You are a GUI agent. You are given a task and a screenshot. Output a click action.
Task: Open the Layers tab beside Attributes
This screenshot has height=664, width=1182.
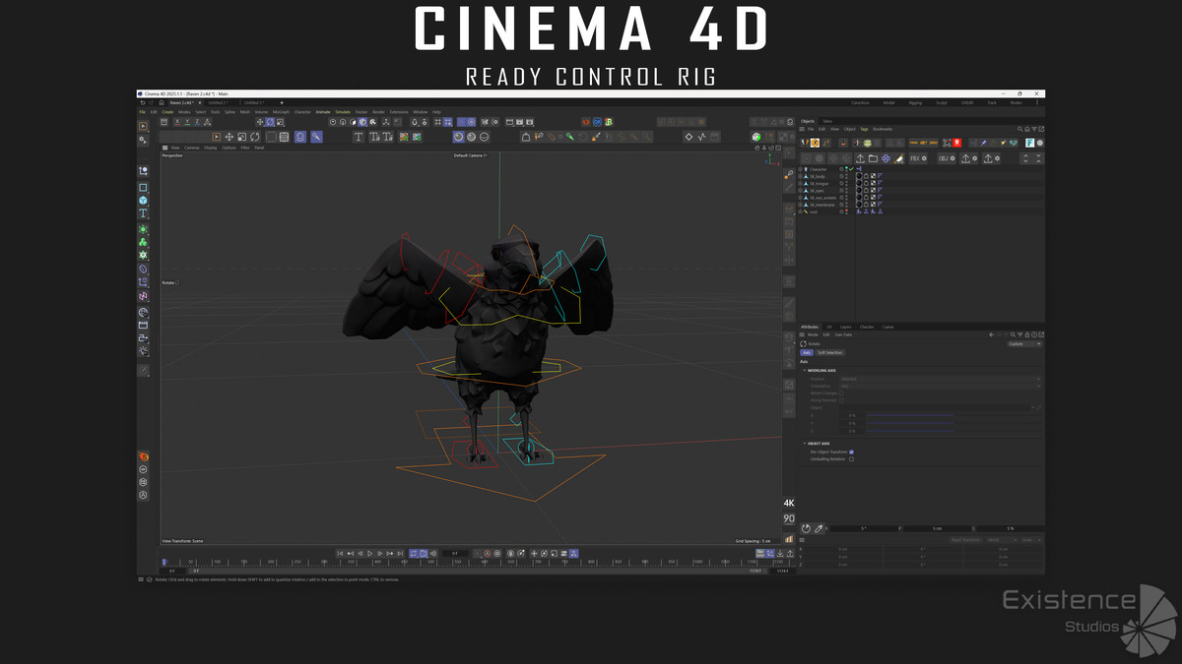tap(845, 327)
